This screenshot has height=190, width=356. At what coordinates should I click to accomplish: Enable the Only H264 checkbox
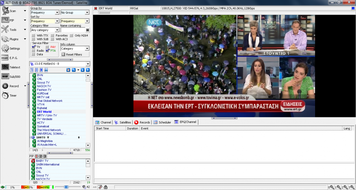[x=71, y=36]
